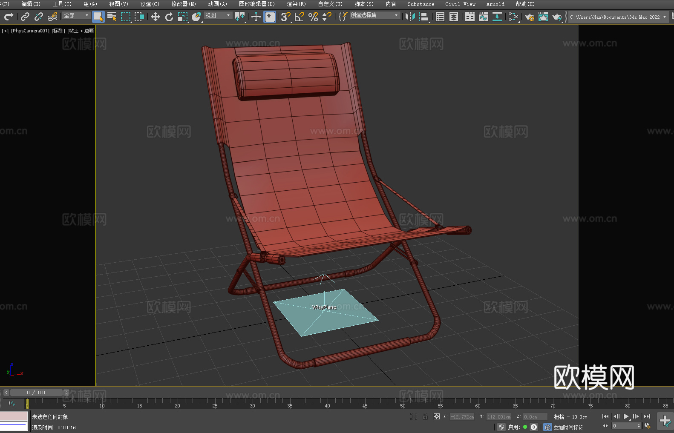Choose Rectangular Selection Region tool
The width and height of the screenshot is (674, 433).
click(126, 17)
